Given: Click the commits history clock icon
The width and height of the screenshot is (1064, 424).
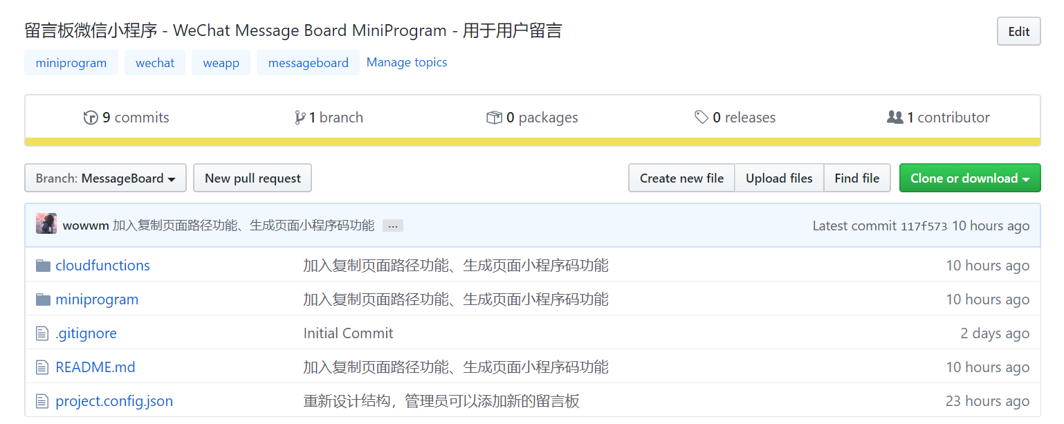Looking at the screenshot, I should click(91, 118).
